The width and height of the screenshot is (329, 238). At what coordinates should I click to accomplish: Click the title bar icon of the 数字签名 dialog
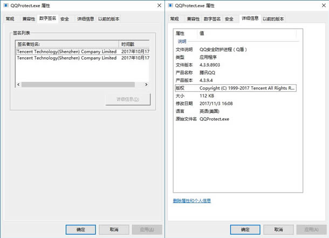pos(6,5)
